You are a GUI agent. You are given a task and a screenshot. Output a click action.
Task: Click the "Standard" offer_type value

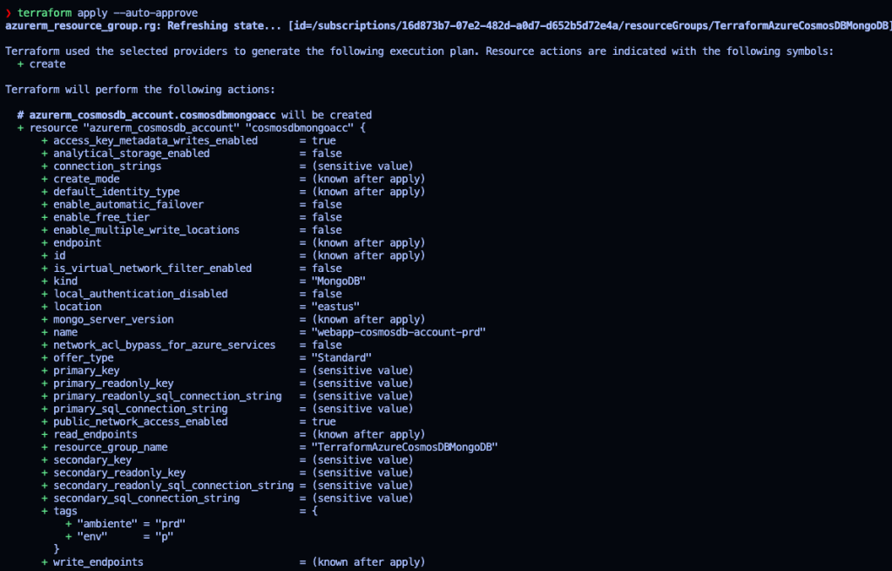tap(341, 357)
